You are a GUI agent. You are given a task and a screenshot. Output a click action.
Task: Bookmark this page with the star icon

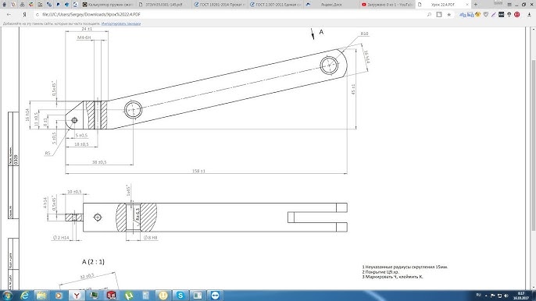tap(448, 15)
